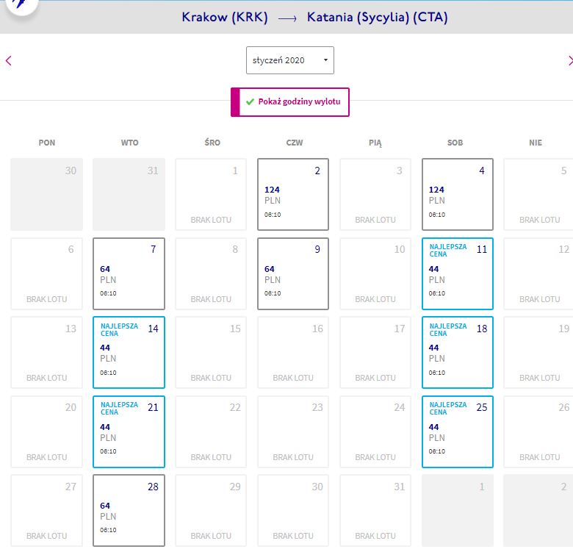Click January 16 cell with no flight

click(293, 352)
